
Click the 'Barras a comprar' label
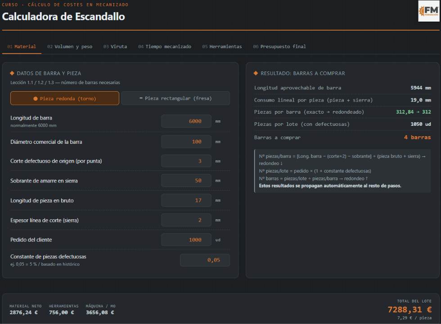pos(277,138)
